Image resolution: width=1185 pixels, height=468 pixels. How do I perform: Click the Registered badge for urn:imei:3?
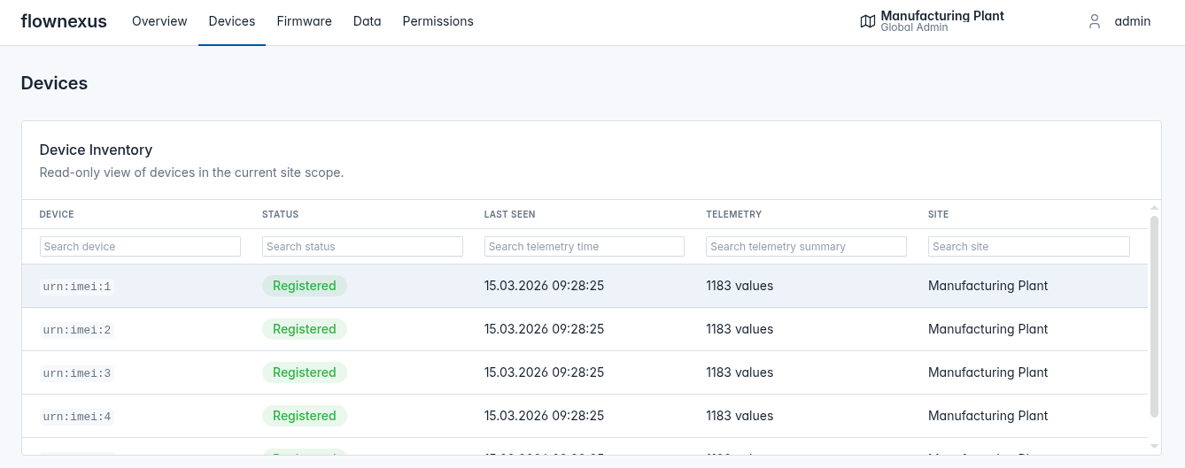[x=304, y=372]
